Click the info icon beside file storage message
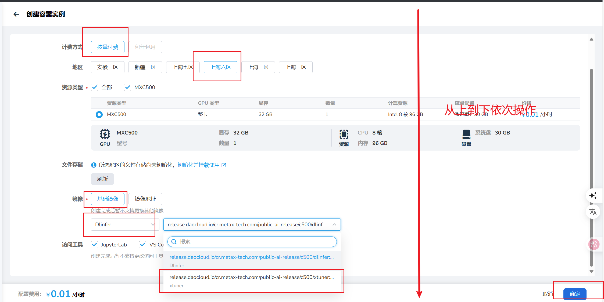The width and height of the screenshot is (604, 302). (94, 165)
